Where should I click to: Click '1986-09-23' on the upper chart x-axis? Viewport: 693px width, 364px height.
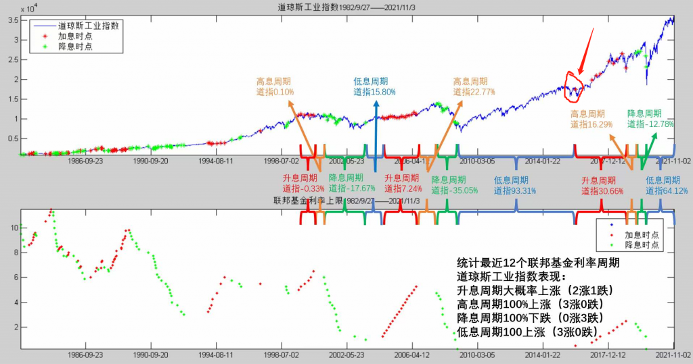click(85, 161)
